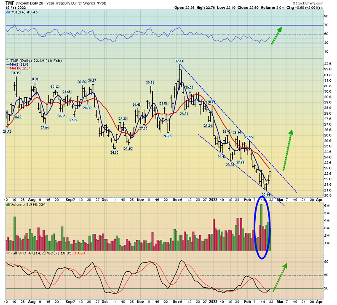Click the '27.04' low price label
The width and height of the screenshot is (337, 305).
(45, 128)
